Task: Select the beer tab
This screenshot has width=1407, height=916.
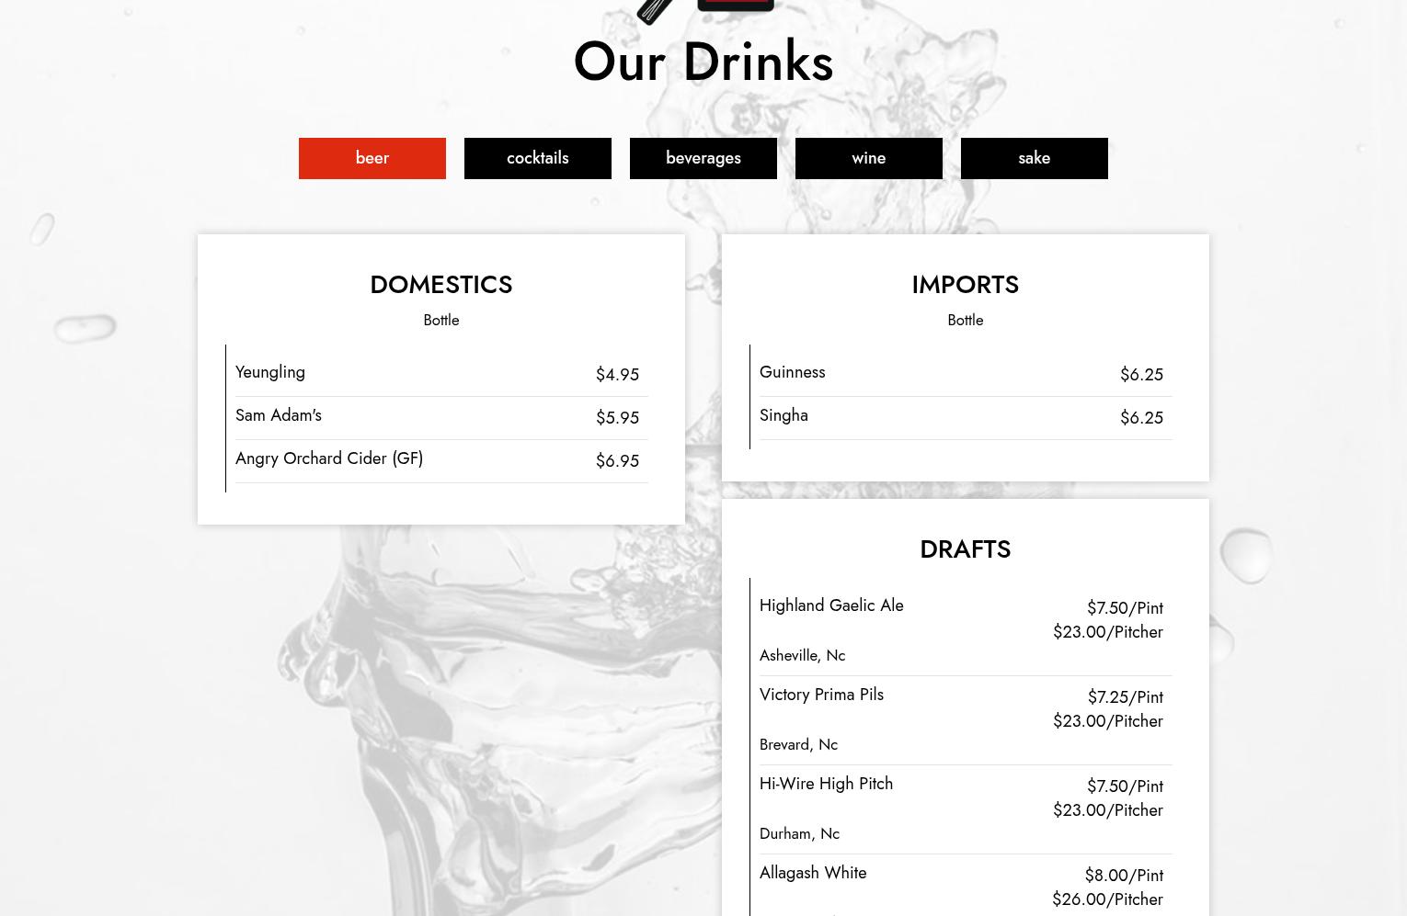Action: [x=372, y=158]
